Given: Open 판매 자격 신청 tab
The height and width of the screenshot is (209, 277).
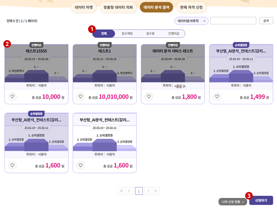Looking at the screenshot, I should point(191,8).
